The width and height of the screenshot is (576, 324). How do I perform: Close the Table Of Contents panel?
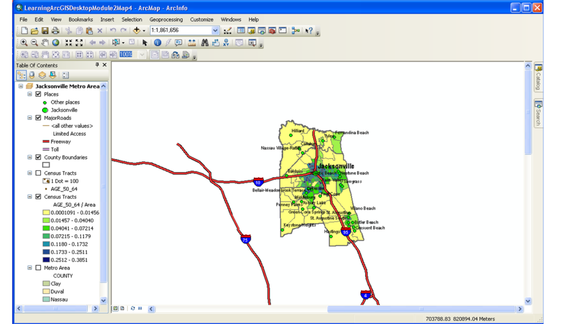(x=105, y=65)
